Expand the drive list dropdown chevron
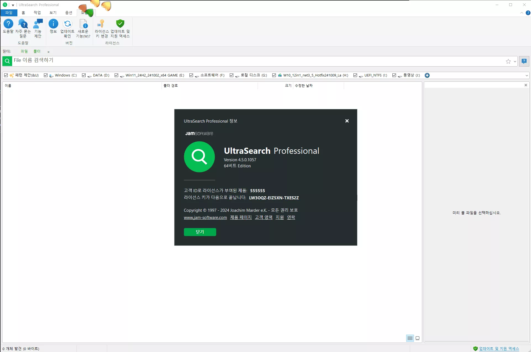 527,75
